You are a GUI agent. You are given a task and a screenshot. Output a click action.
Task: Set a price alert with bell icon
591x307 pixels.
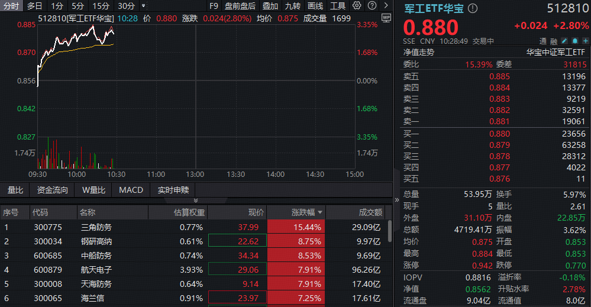pyautogui.click(x=573, y=41)
